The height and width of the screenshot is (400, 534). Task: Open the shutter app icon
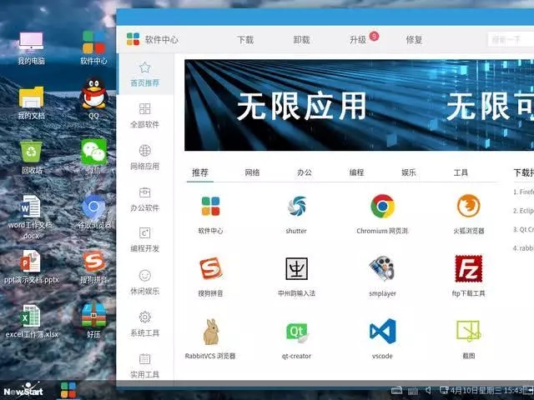[x=296, y=206]
